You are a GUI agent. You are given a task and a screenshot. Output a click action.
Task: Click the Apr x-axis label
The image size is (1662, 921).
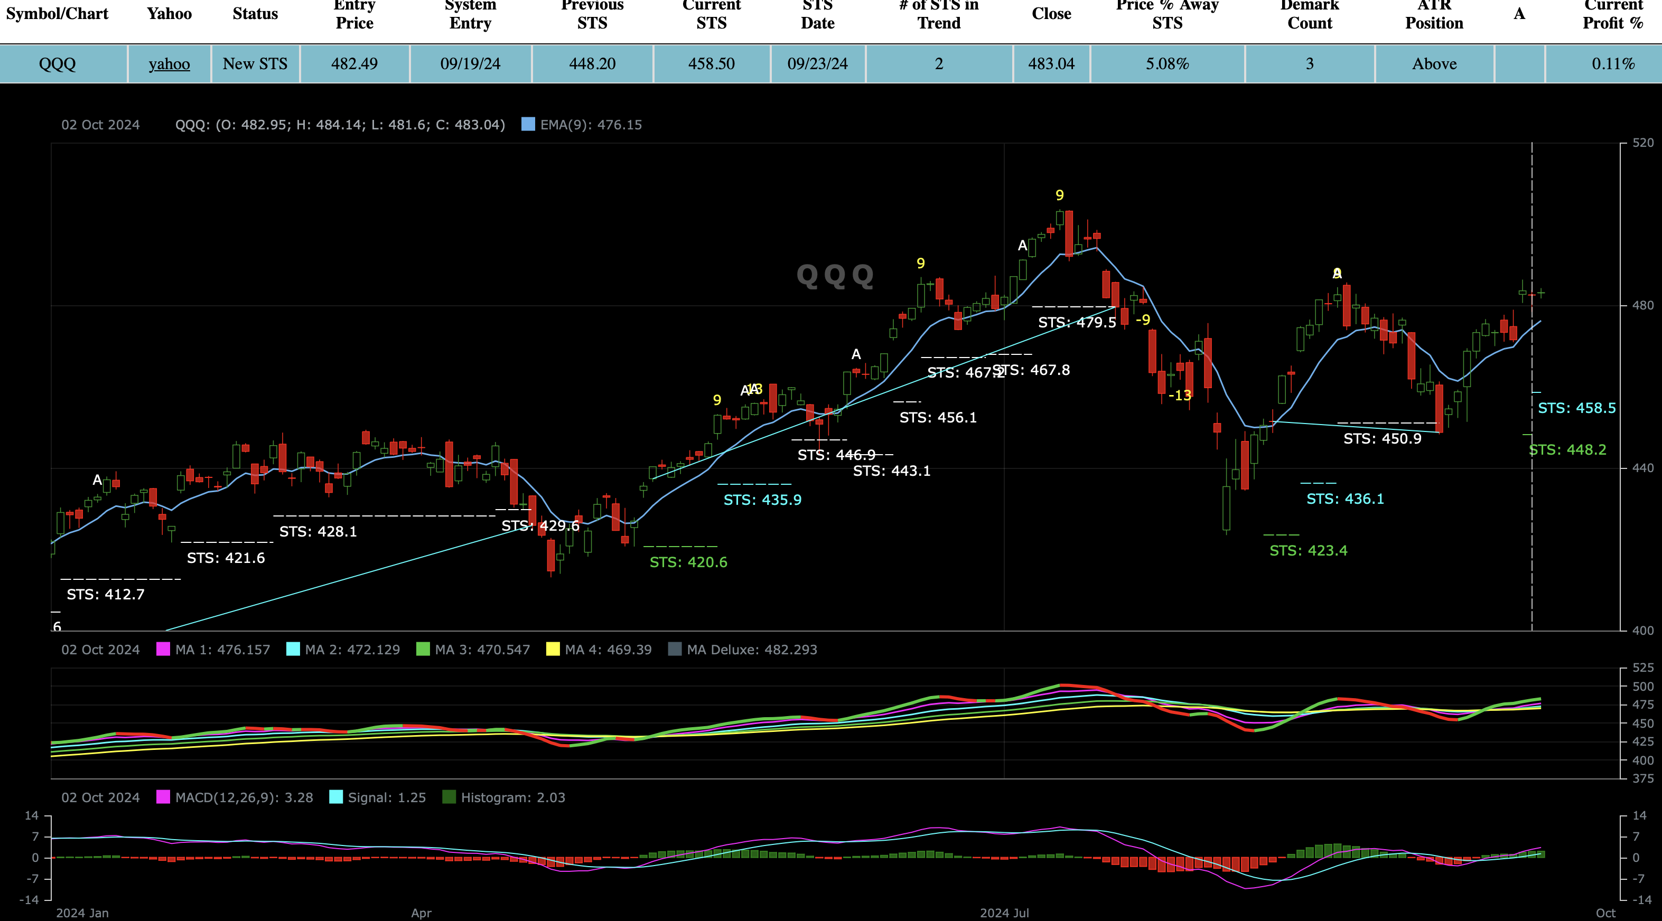coord(421,913)
